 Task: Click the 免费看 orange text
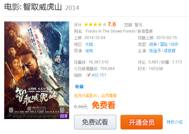point(104,105)
